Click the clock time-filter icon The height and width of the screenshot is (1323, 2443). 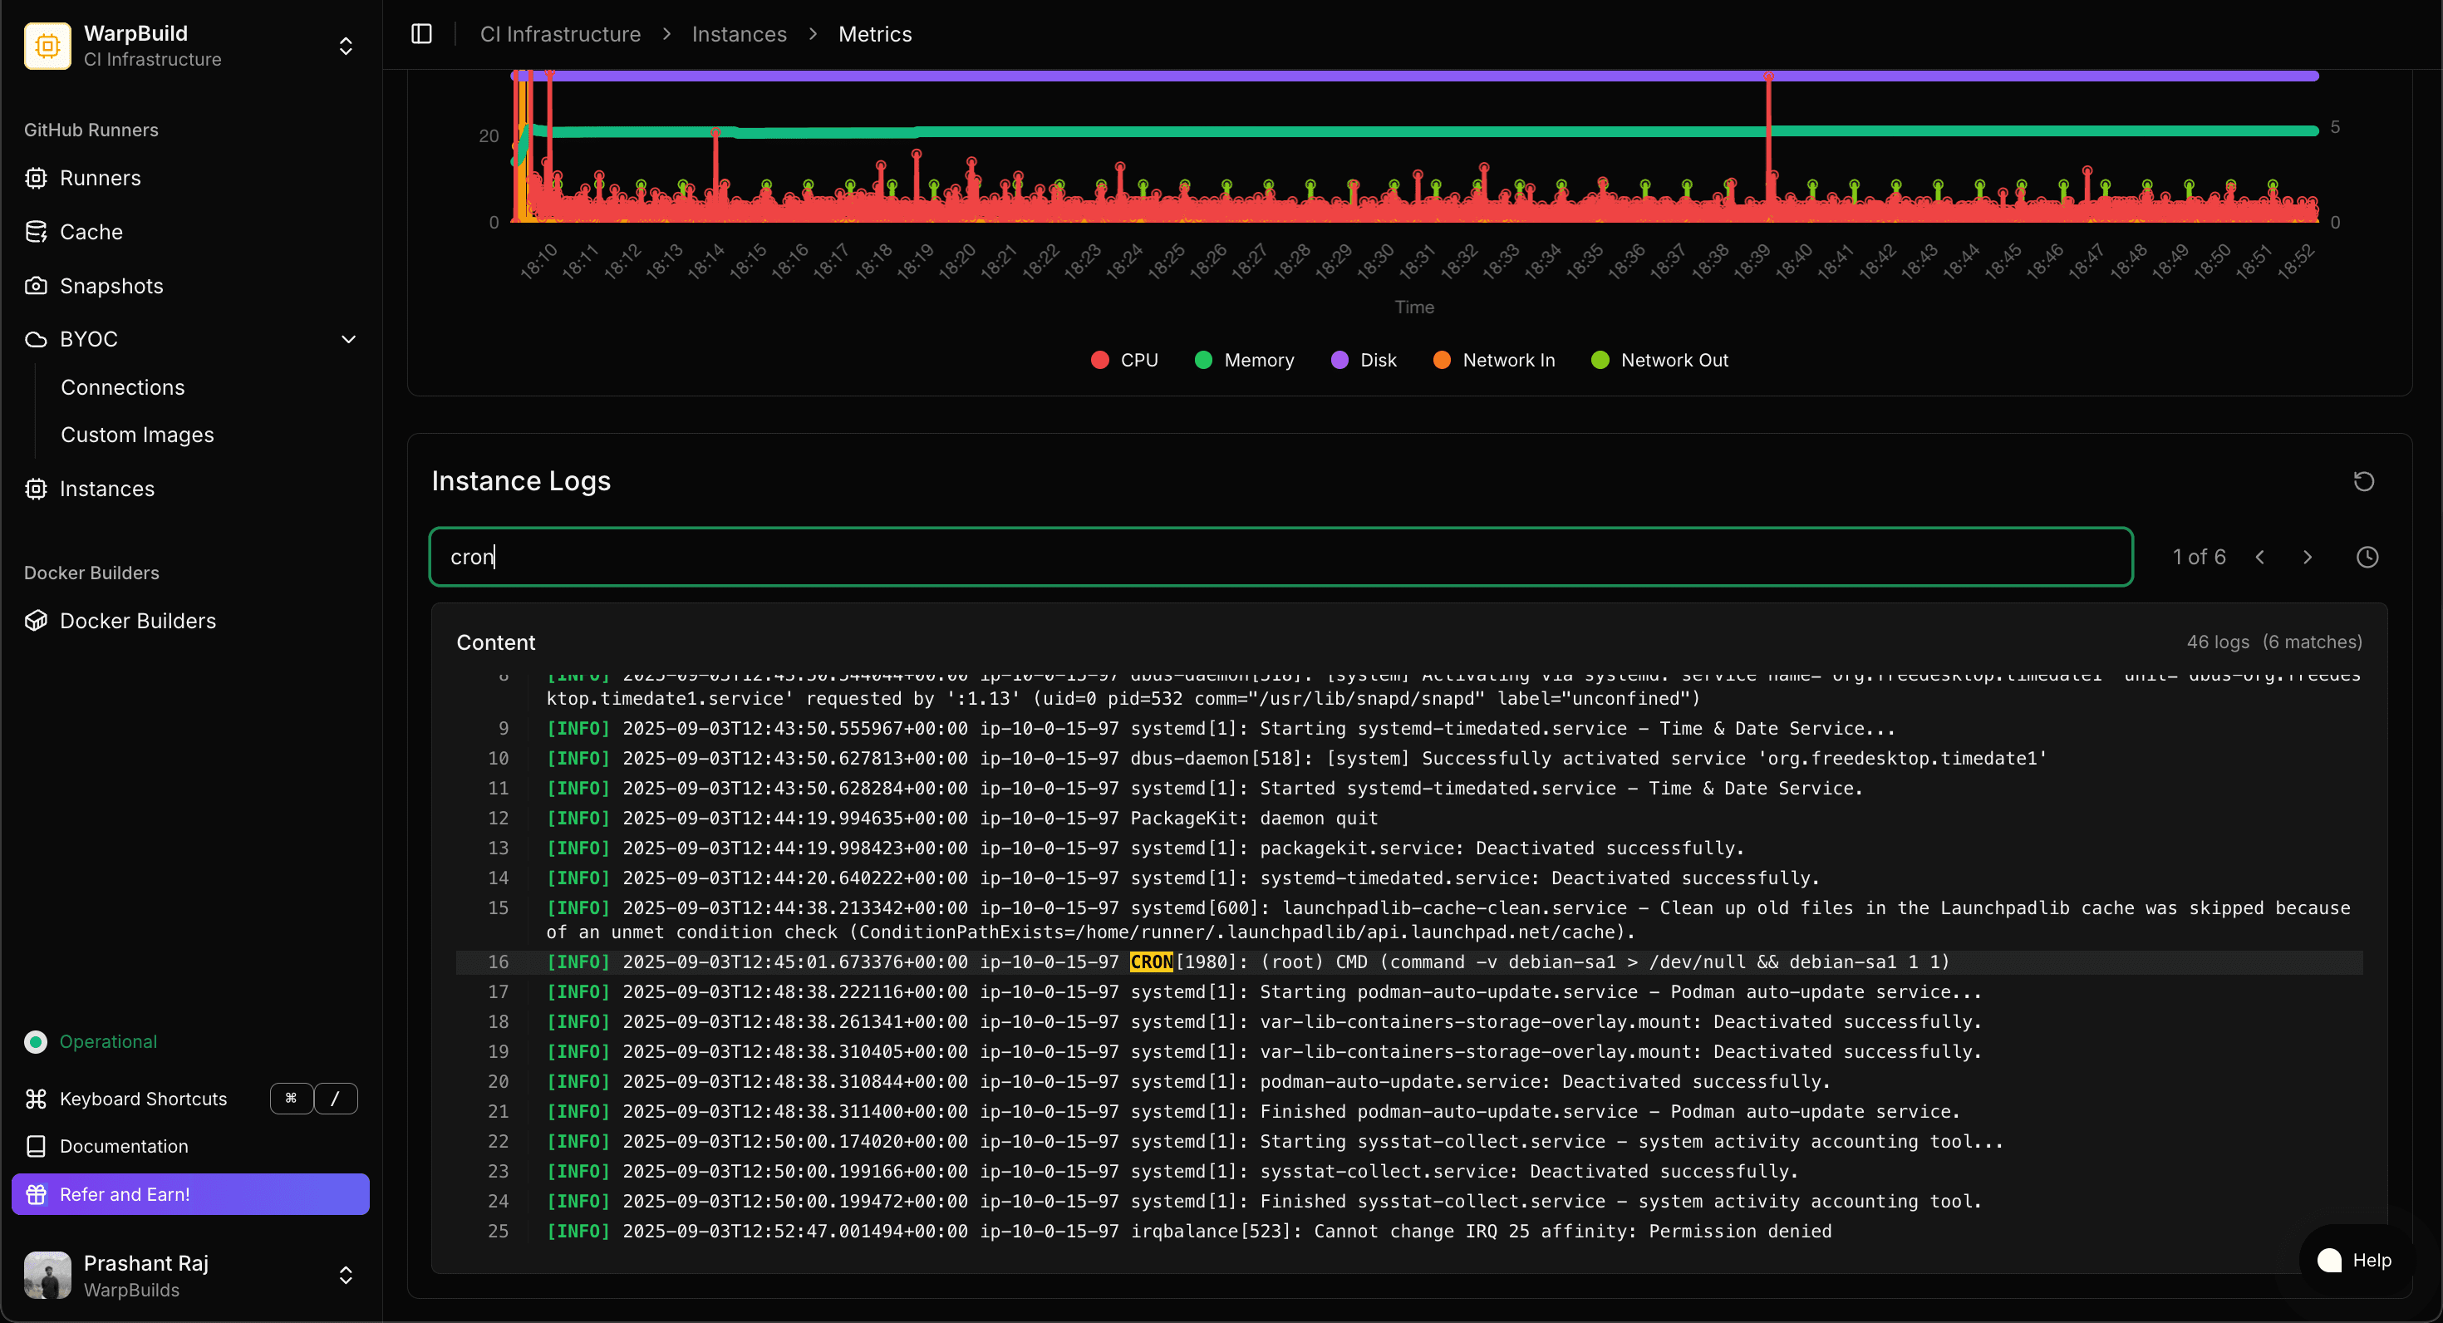(x=2367, y=557)
